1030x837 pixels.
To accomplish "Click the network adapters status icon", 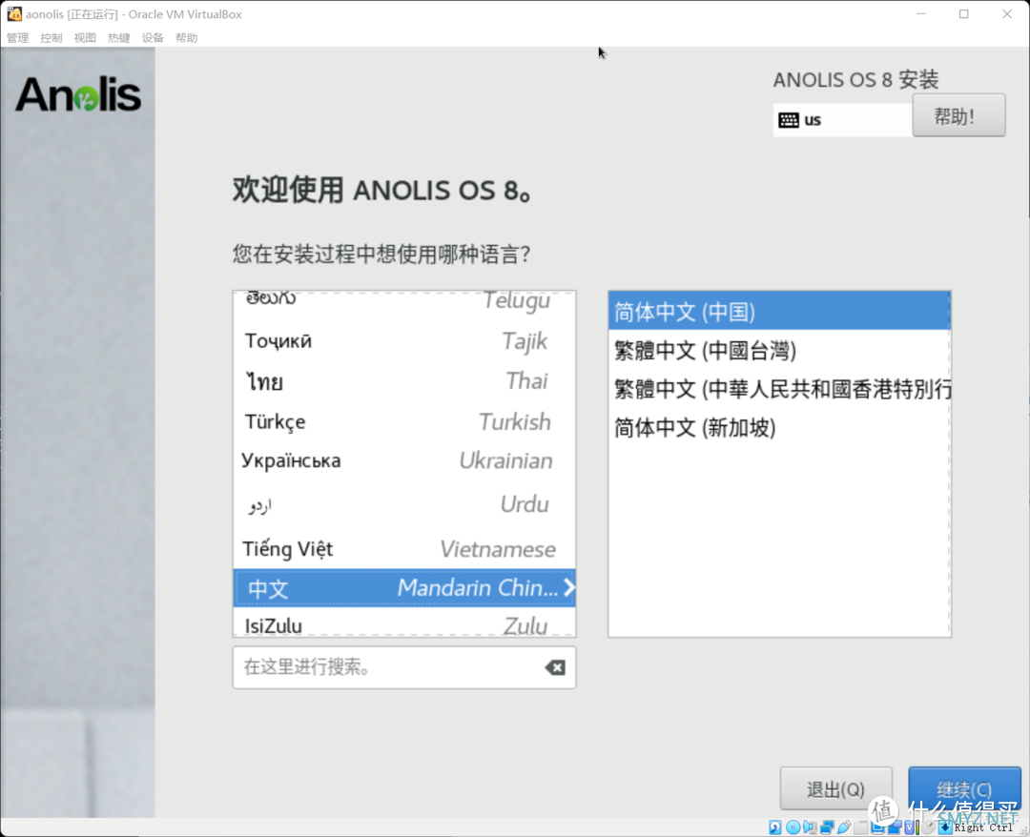I will 827,827.
